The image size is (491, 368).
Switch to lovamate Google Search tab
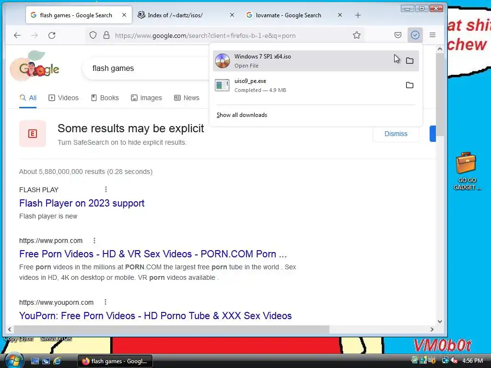point(294,15)
